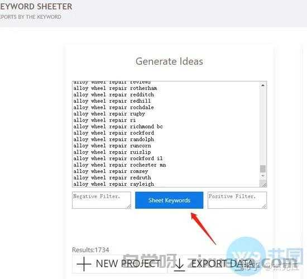Click the keyword list scroll up arrow
Screen dimensions: 307x279
tap(263, 85)
